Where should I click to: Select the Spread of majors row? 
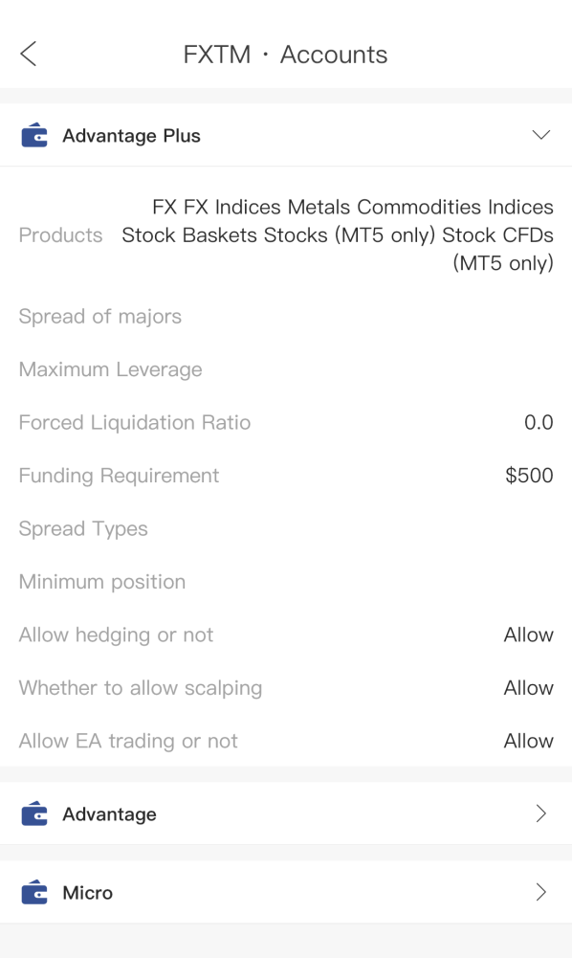(286, 317)
